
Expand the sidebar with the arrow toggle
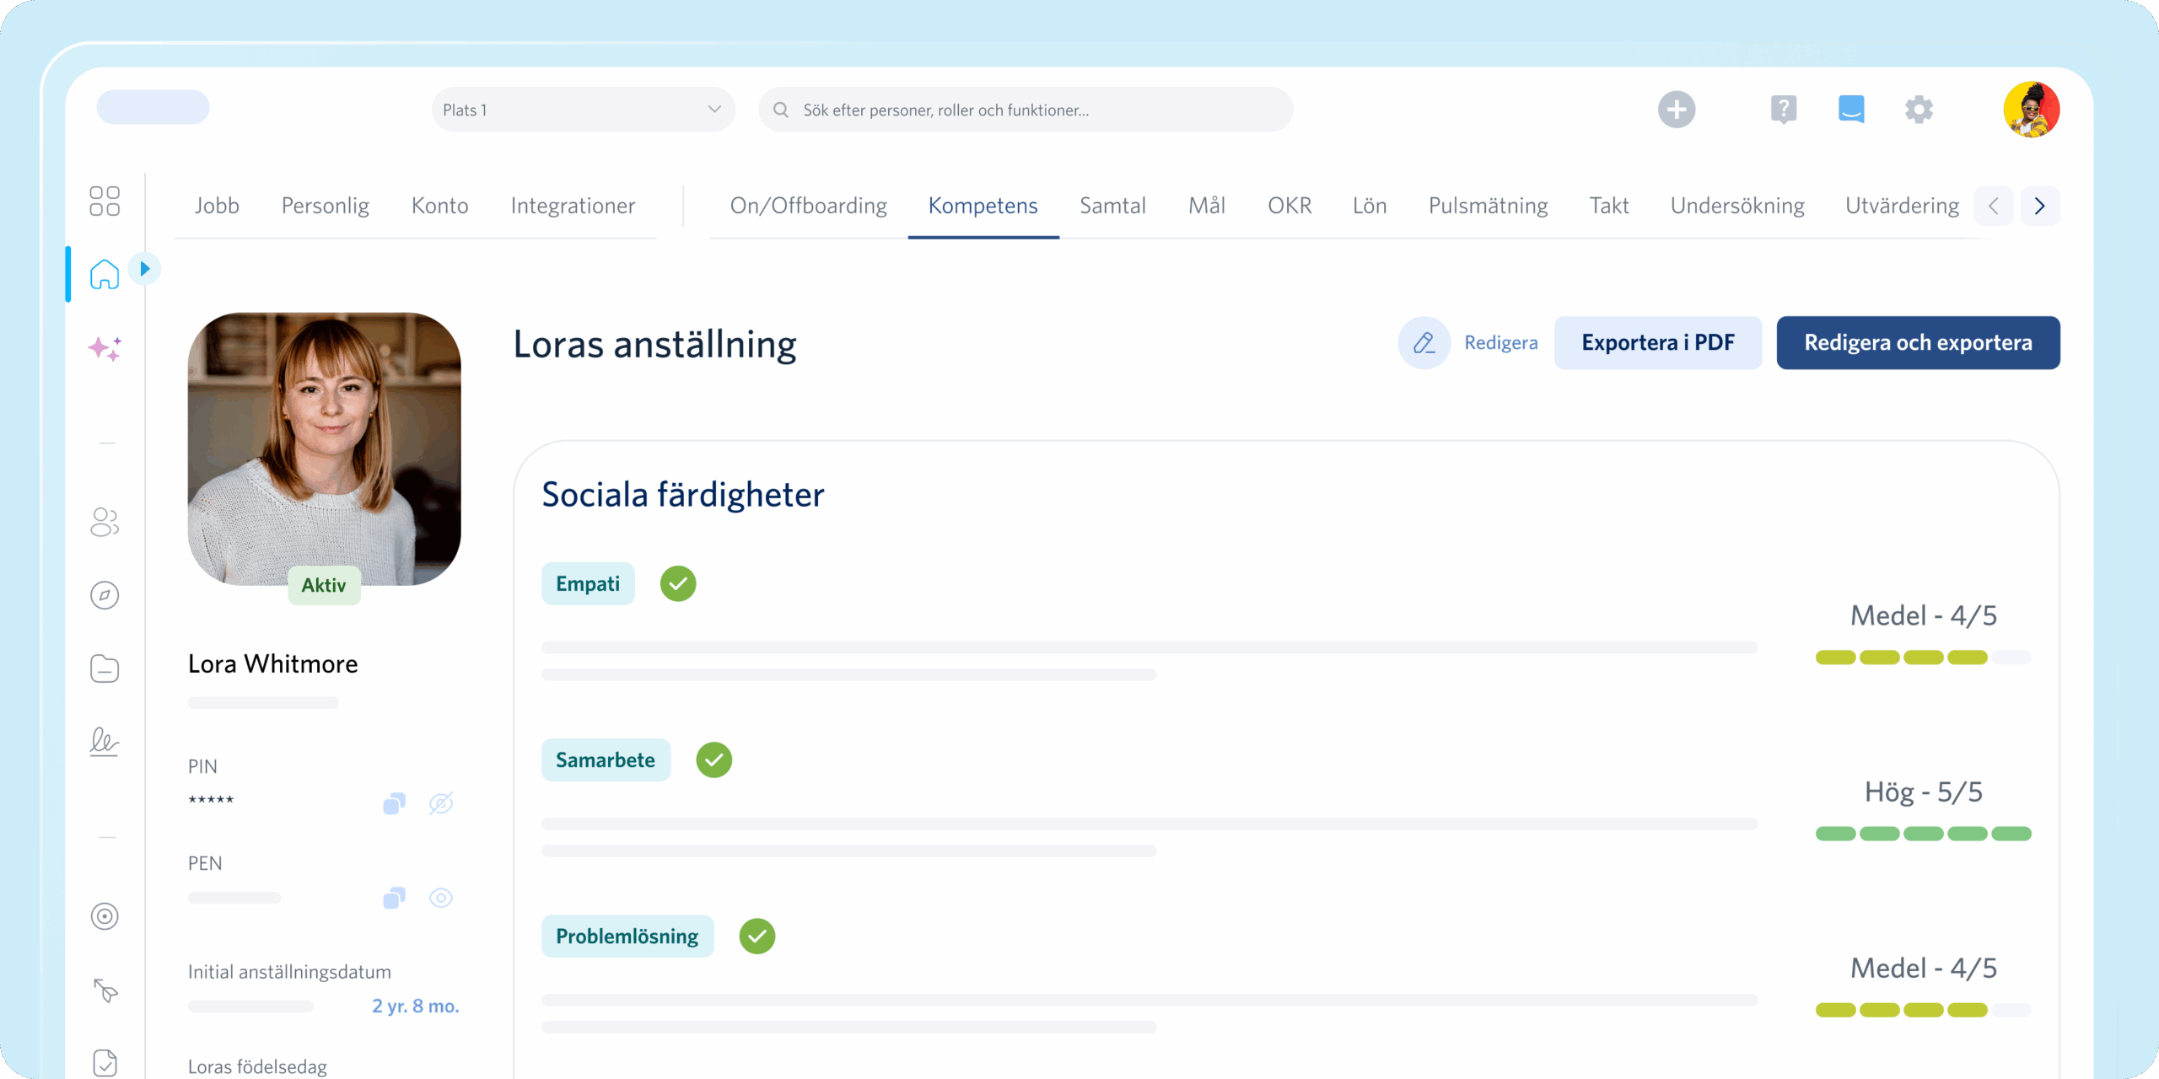(145, 269)
